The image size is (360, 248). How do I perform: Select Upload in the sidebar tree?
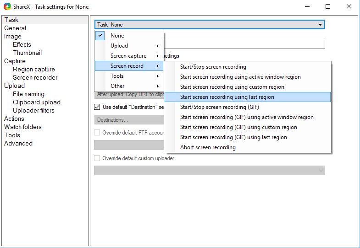[15, 86]
